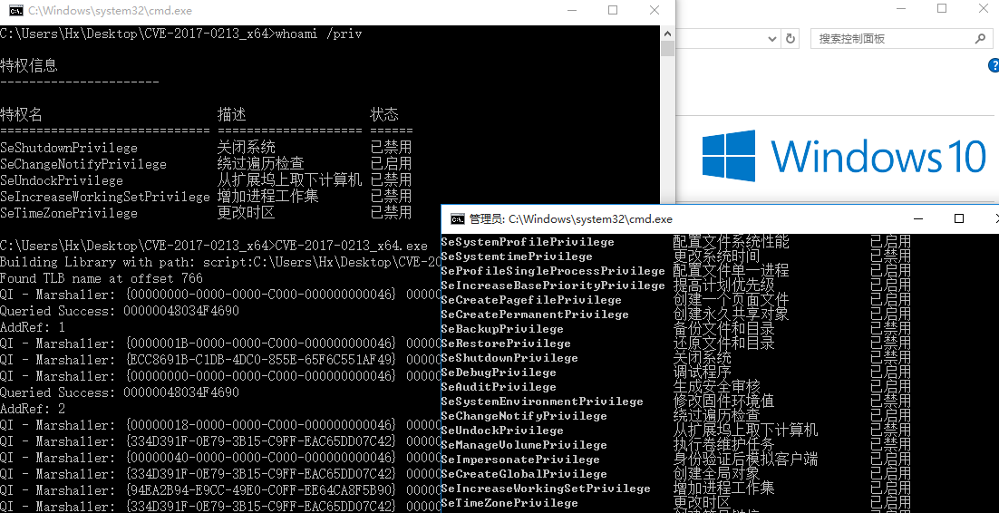Click the 修改固件环境值 description
The height and width of the screenshot is (513, 999).
(x=723, y=401)
